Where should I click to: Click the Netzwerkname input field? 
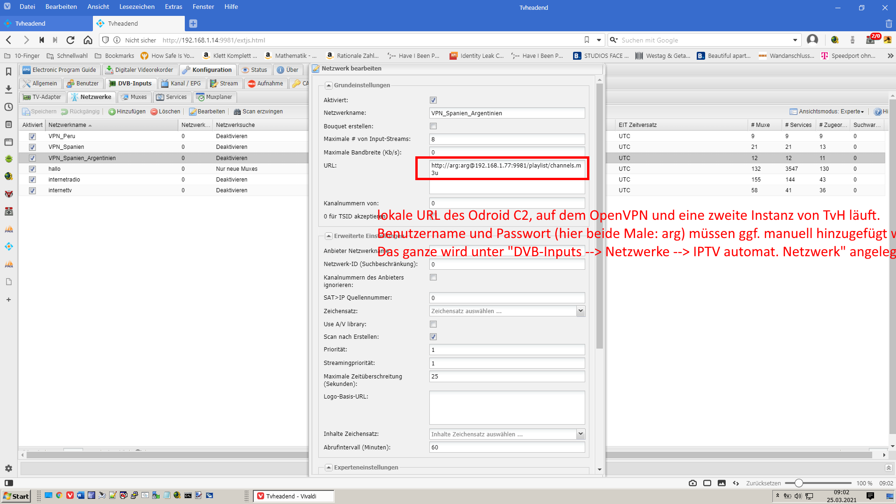pos(507,113)
